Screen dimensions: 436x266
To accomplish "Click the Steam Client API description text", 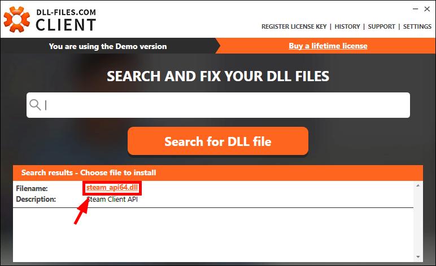I will tap(112, 200).
